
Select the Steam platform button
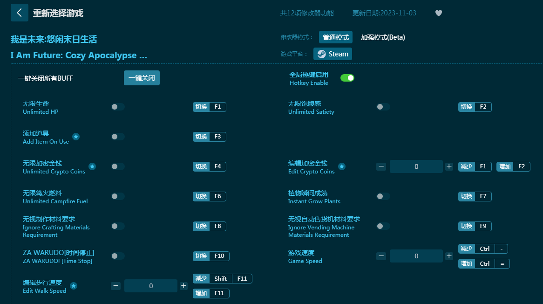[333, 54]
